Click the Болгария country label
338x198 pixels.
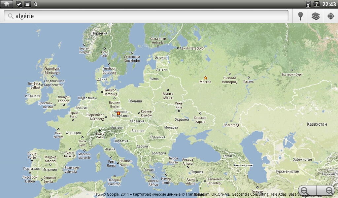tap(159, 153)
